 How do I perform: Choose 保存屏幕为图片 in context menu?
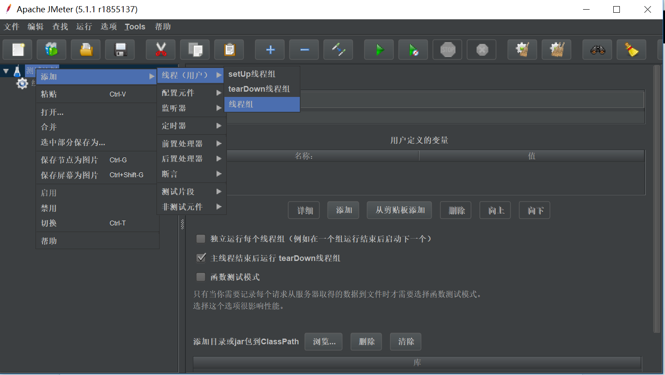(x=97, y=175)
